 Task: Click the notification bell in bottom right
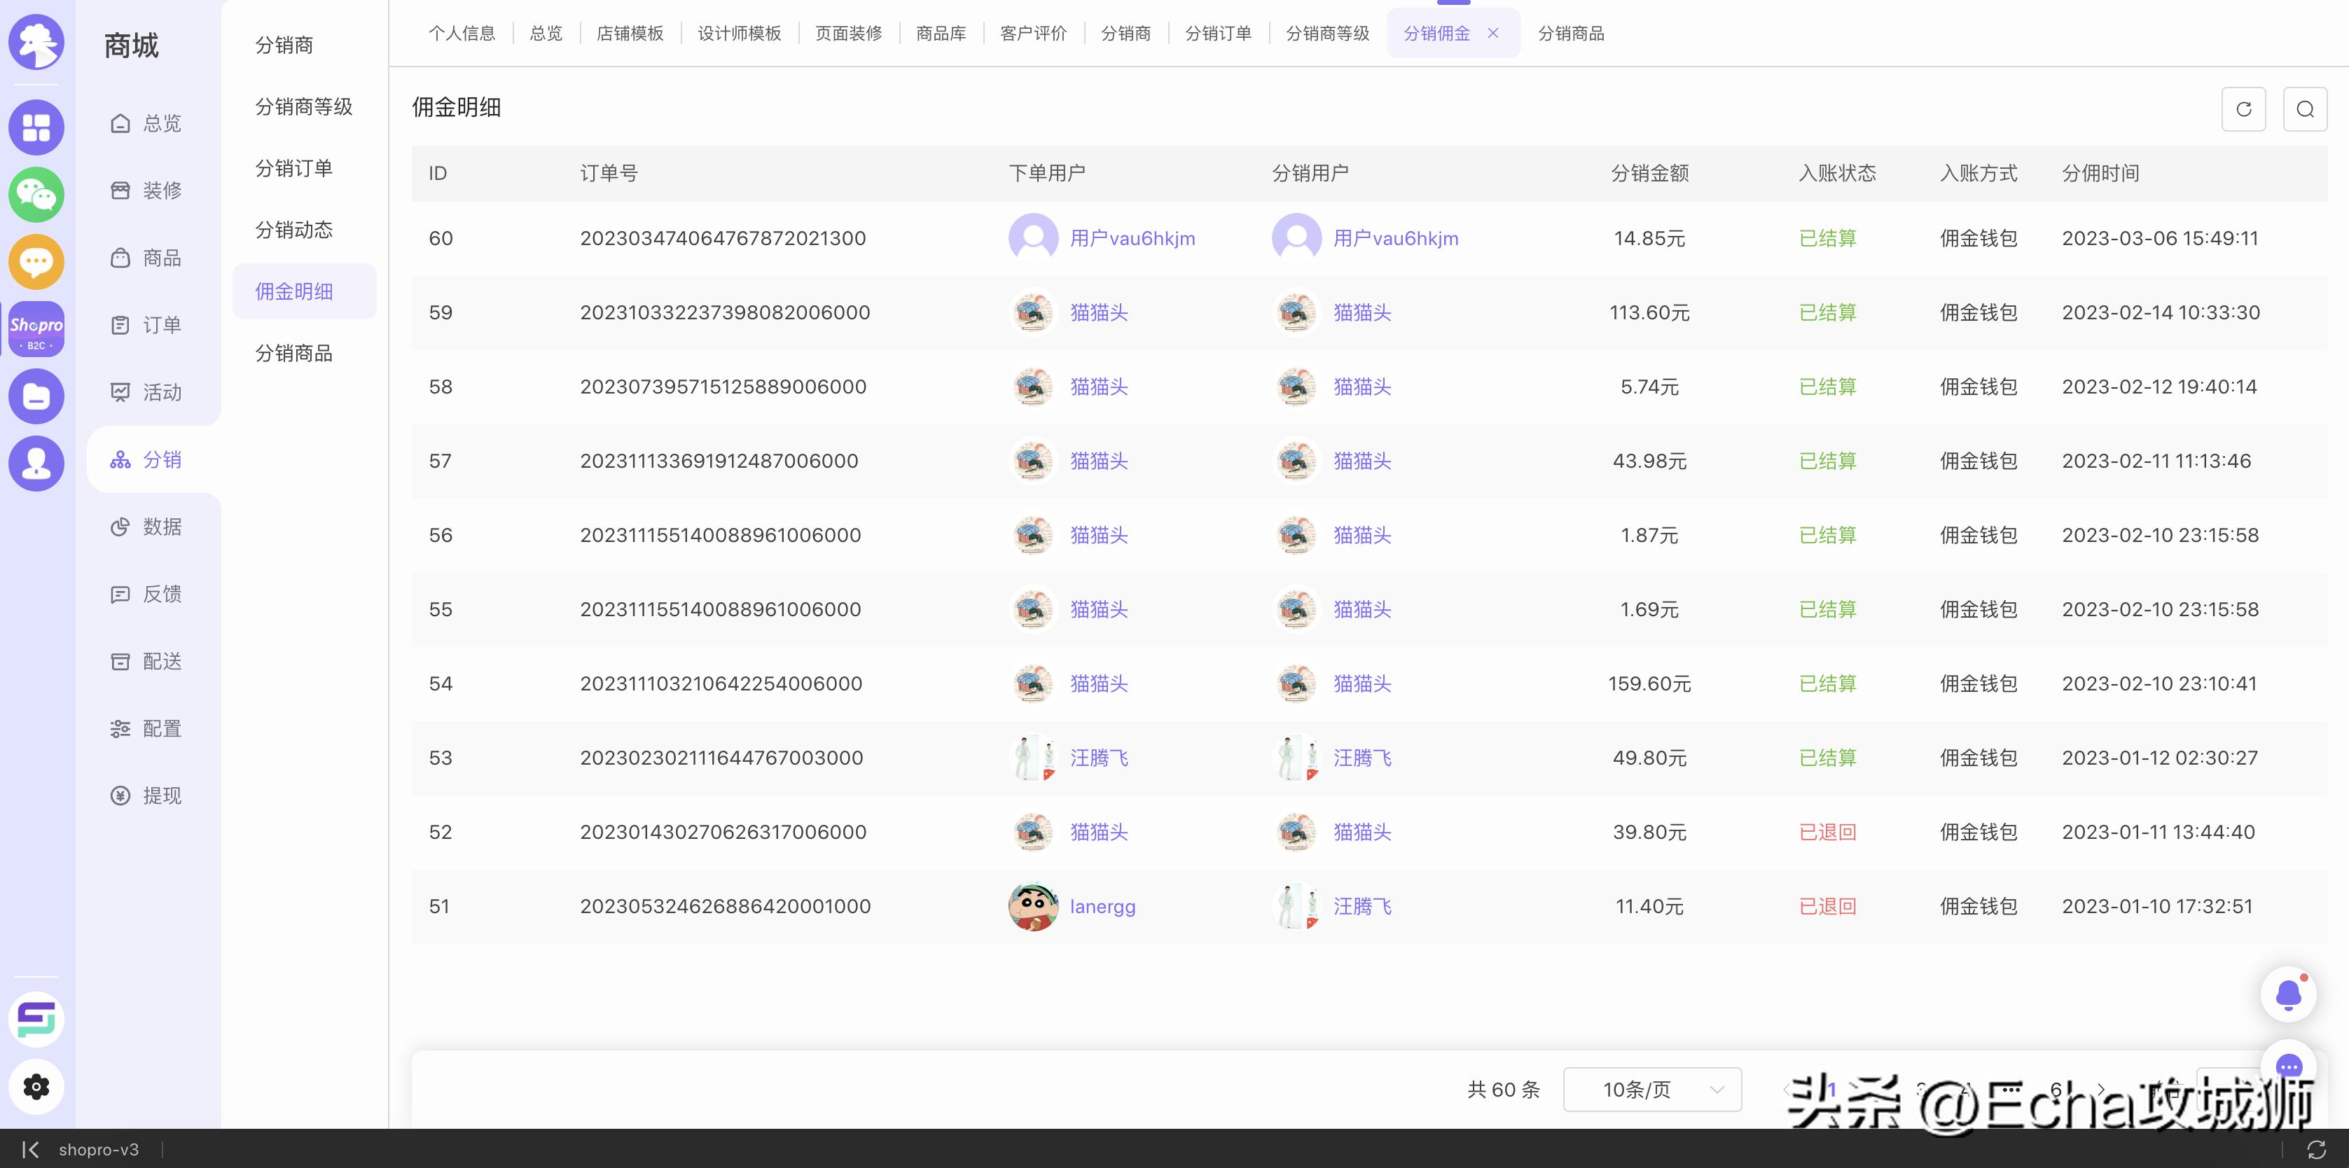pos(2288,994)
